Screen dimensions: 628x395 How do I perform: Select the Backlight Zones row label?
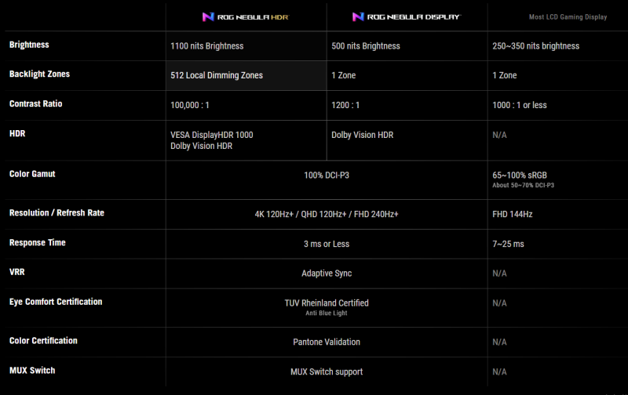[39, 74]
